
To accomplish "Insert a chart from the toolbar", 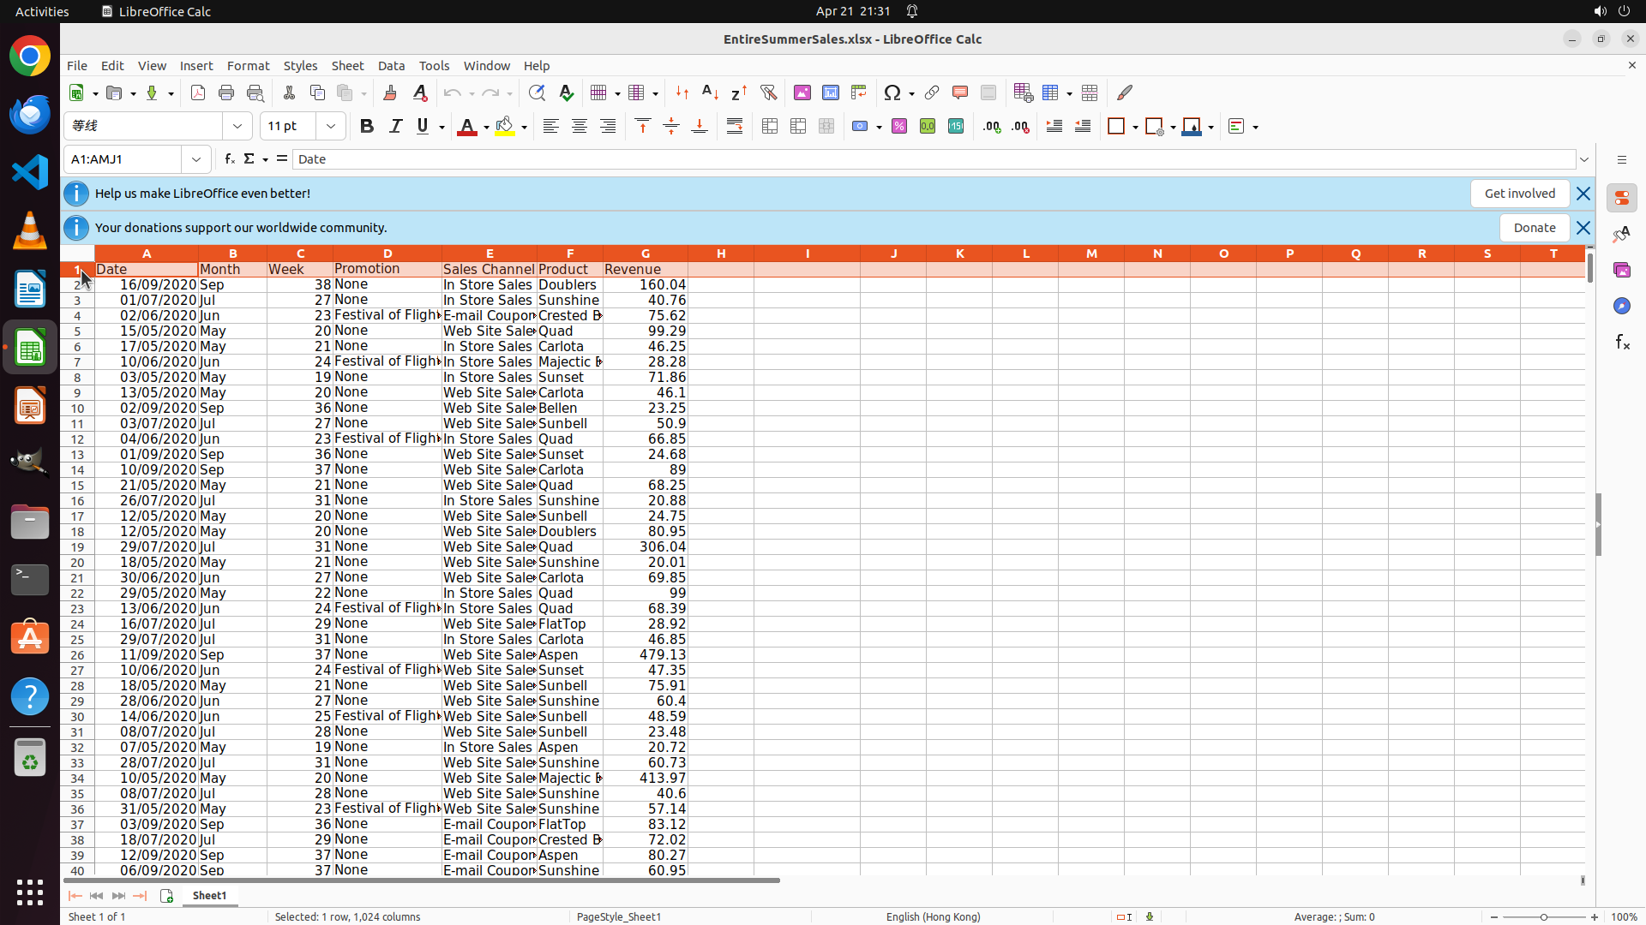I will [831, 92].
